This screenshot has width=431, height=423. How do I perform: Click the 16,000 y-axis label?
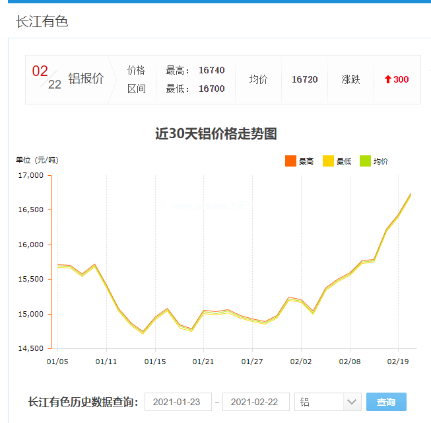(x=31, y=245)
